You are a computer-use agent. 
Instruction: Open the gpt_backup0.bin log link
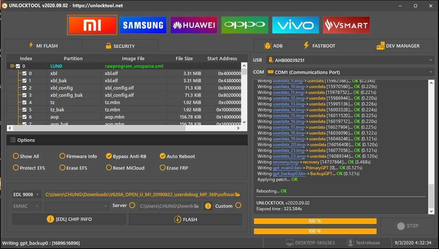point(289,174)
